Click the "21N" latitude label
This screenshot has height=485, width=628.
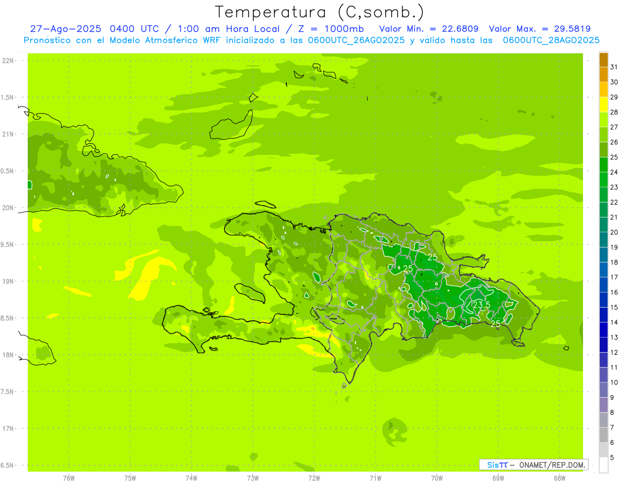click(x=7, y=134)
